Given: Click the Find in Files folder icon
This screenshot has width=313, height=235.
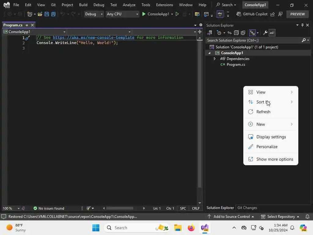Looking at the screenshot, I should pyautogui.click(x=197, y=14).
